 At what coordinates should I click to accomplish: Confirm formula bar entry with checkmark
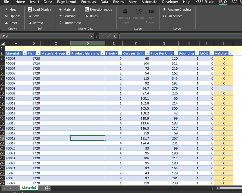coord(109,36)
